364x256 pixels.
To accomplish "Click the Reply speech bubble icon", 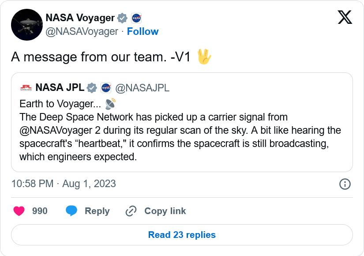I will pos(71,211).
